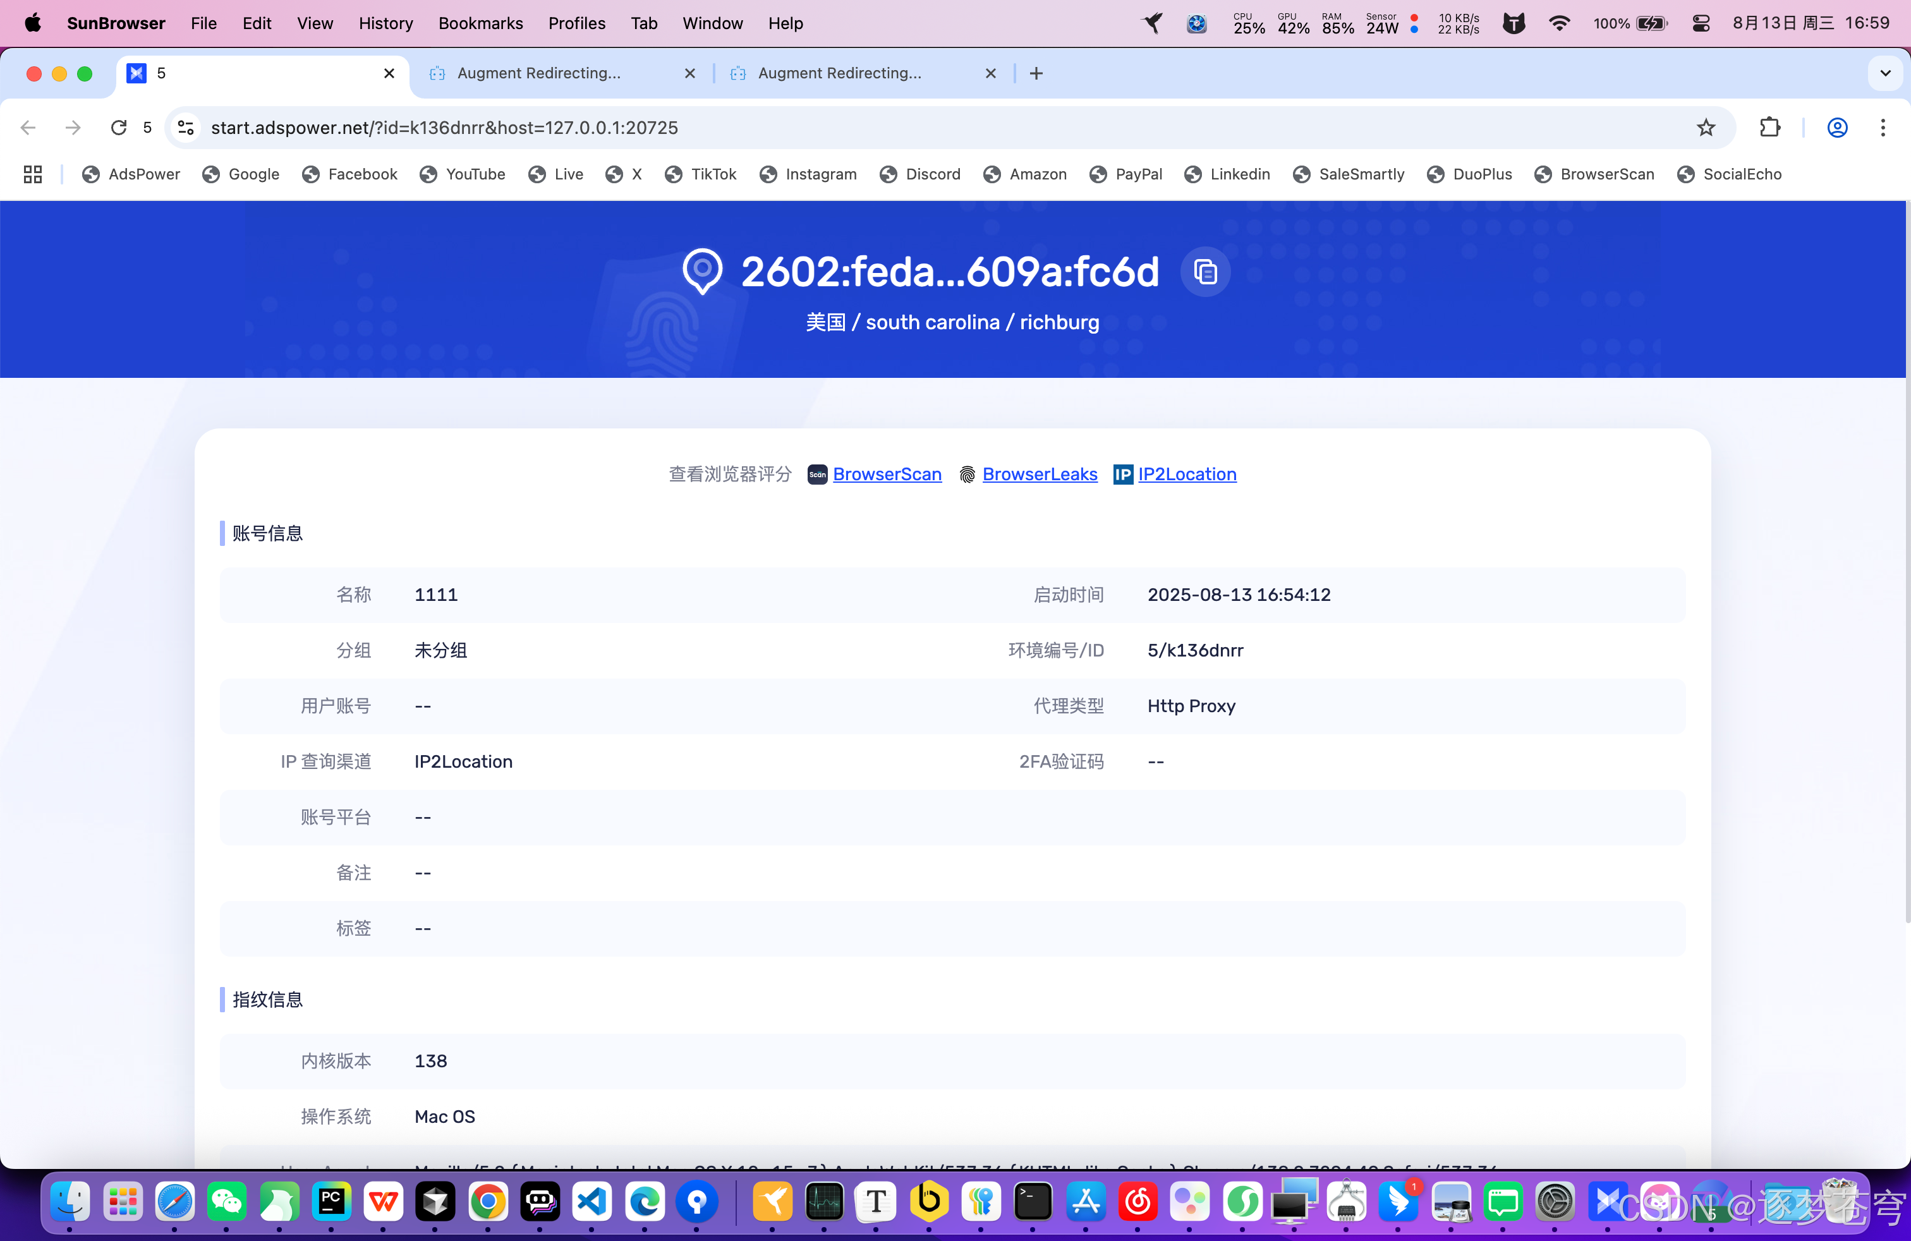Open the IP2Location link

click(1187, 475)
